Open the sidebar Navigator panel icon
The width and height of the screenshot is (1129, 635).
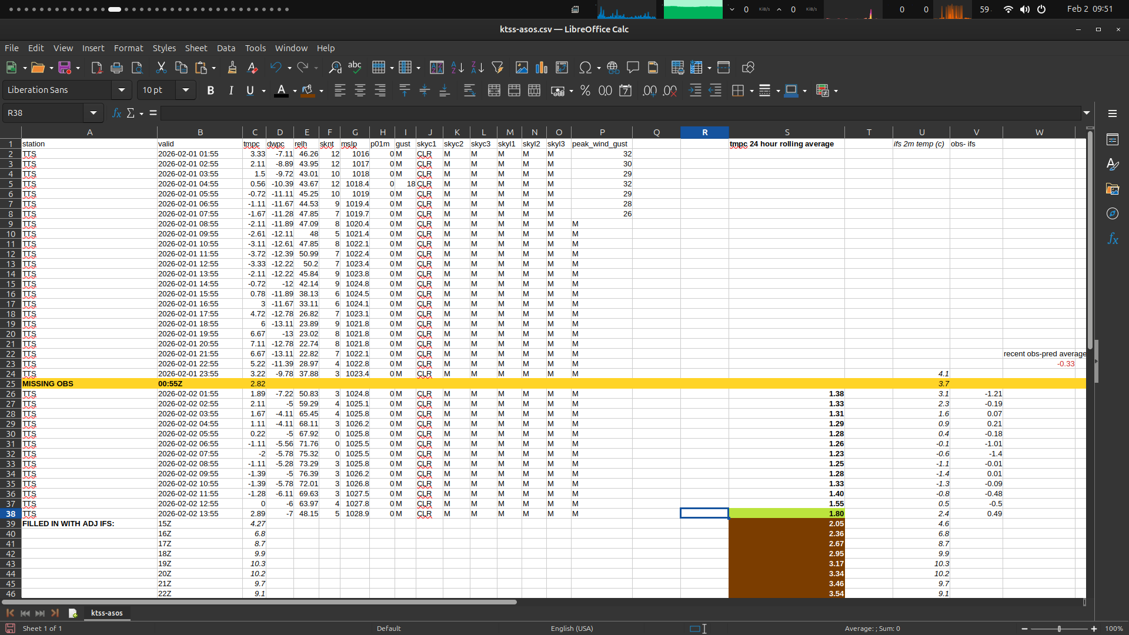tap(1113, 214)
